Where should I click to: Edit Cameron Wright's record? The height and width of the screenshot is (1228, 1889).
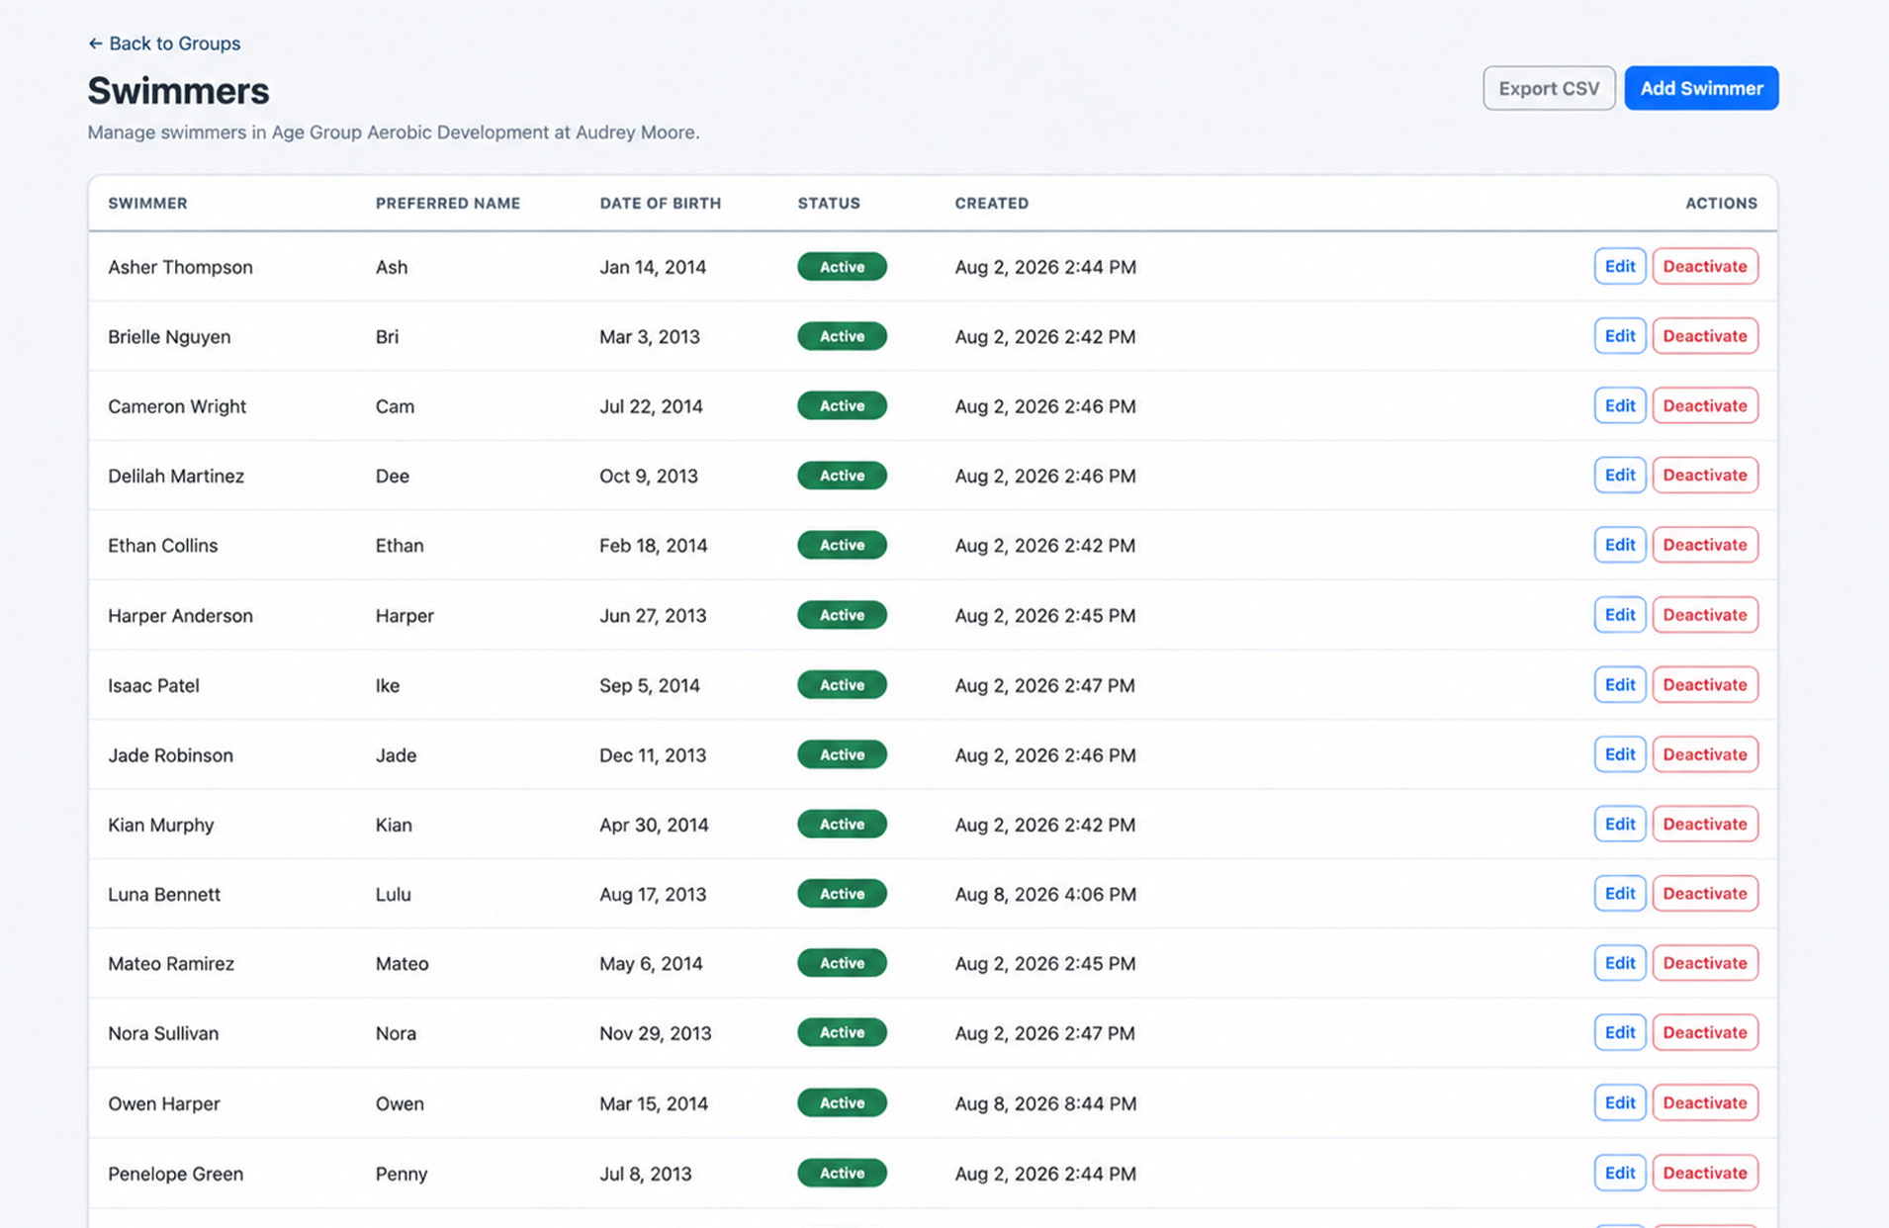point(1620,405)
